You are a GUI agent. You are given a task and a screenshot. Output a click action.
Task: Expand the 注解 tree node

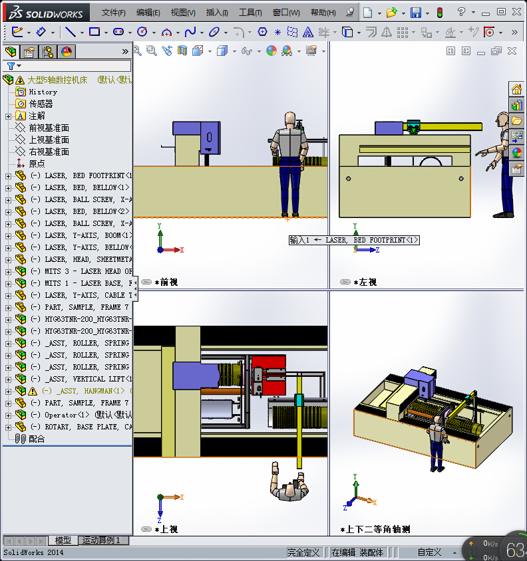(8, 116)
